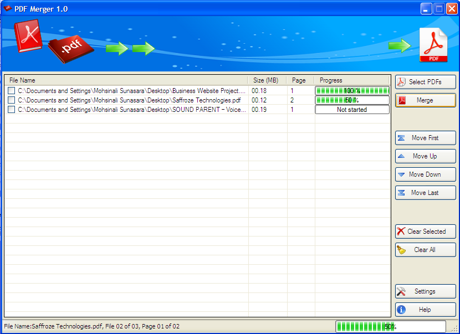
Task: Click the Progress column header
Action: click(352, 80)
